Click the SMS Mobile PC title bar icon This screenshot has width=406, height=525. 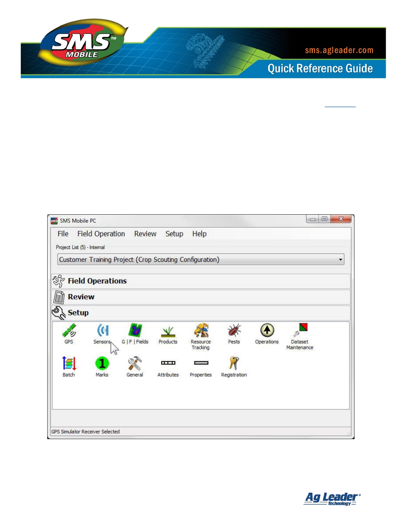click(54, 221)
